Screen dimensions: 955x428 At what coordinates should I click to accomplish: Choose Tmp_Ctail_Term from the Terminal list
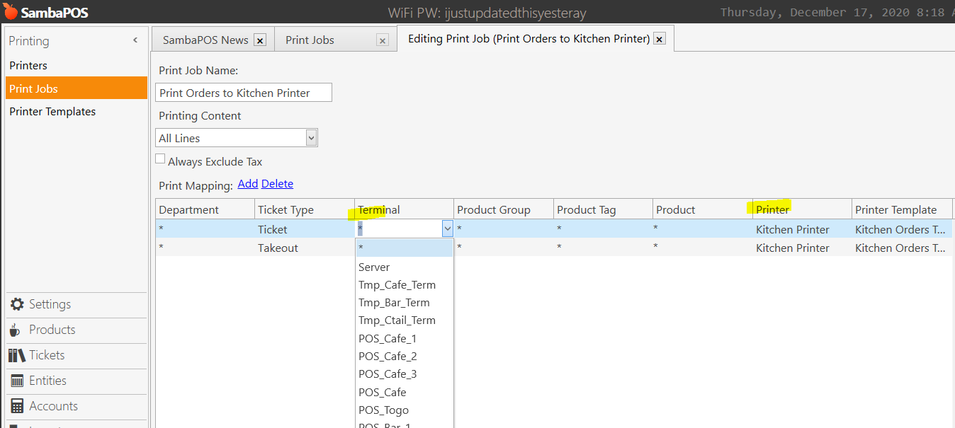click(x=404, y=320)
